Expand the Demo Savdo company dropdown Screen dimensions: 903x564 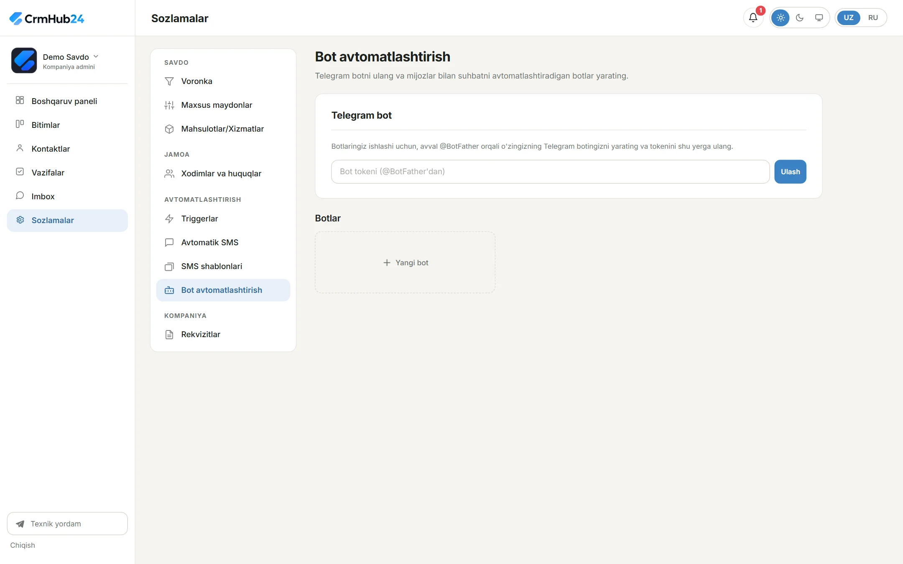pos(96,56)
